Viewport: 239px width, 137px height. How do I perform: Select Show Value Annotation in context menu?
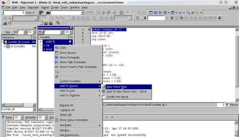[x=79, y=120]
